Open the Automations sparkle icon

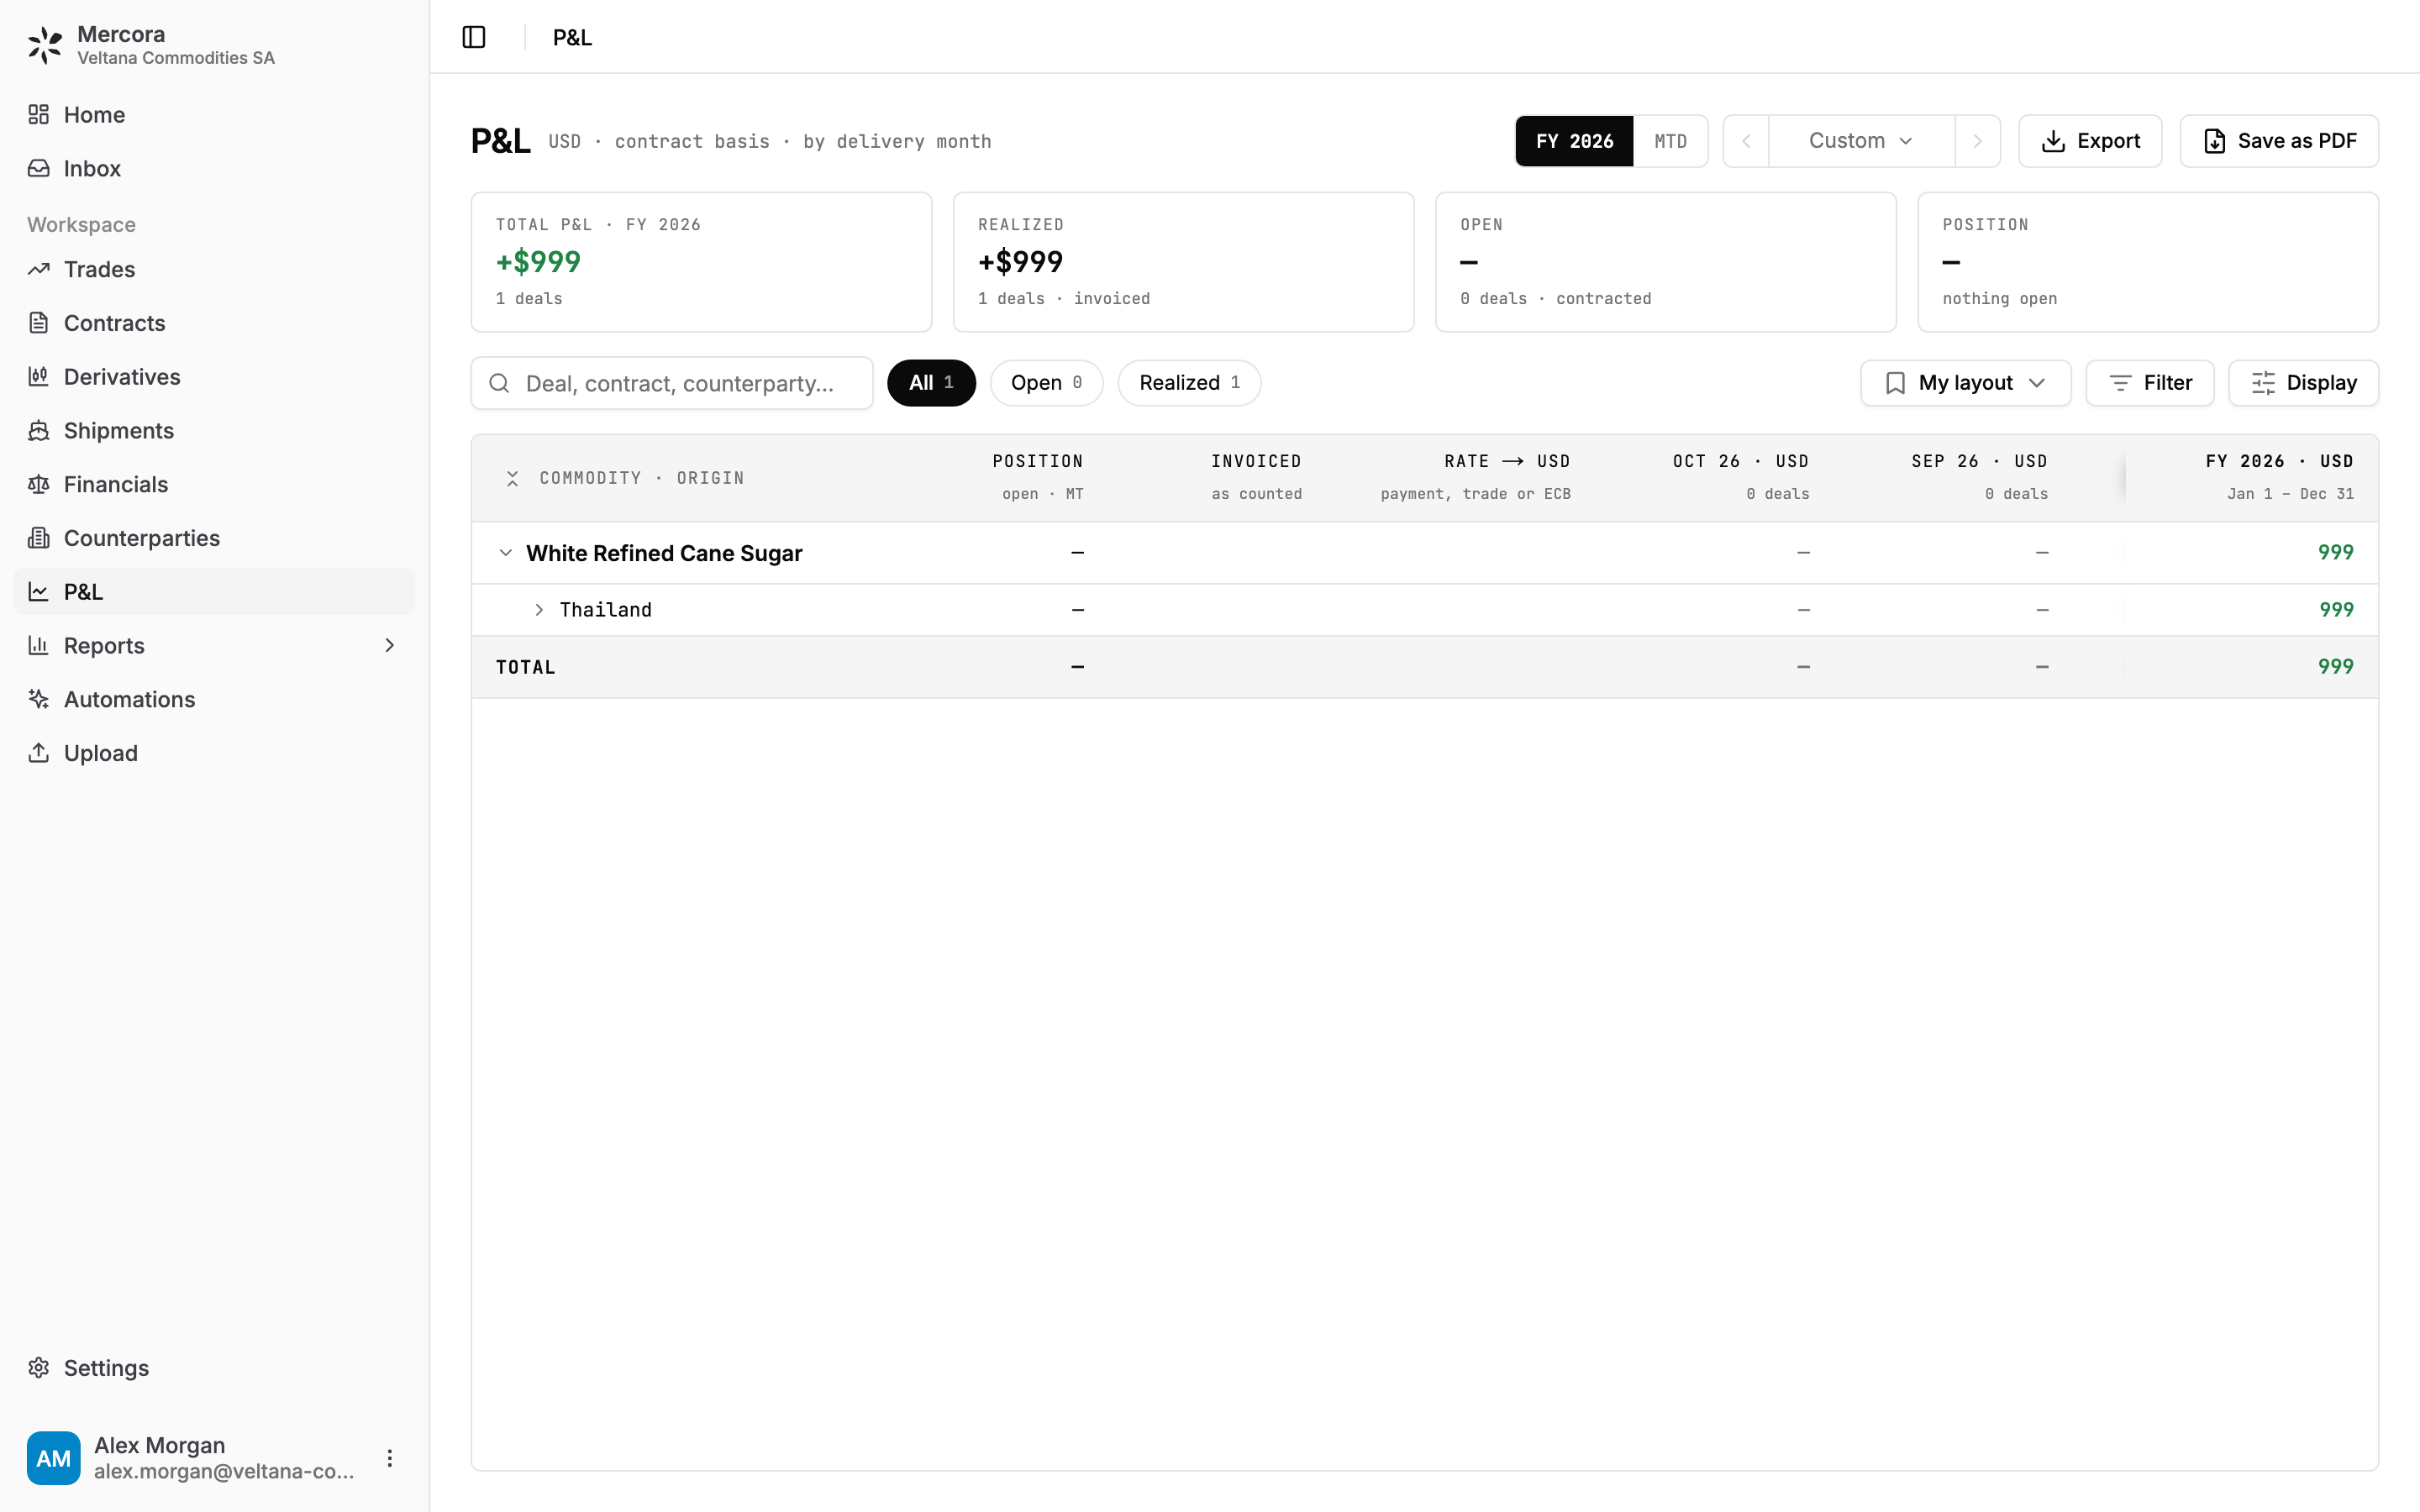tap(38, 699)
